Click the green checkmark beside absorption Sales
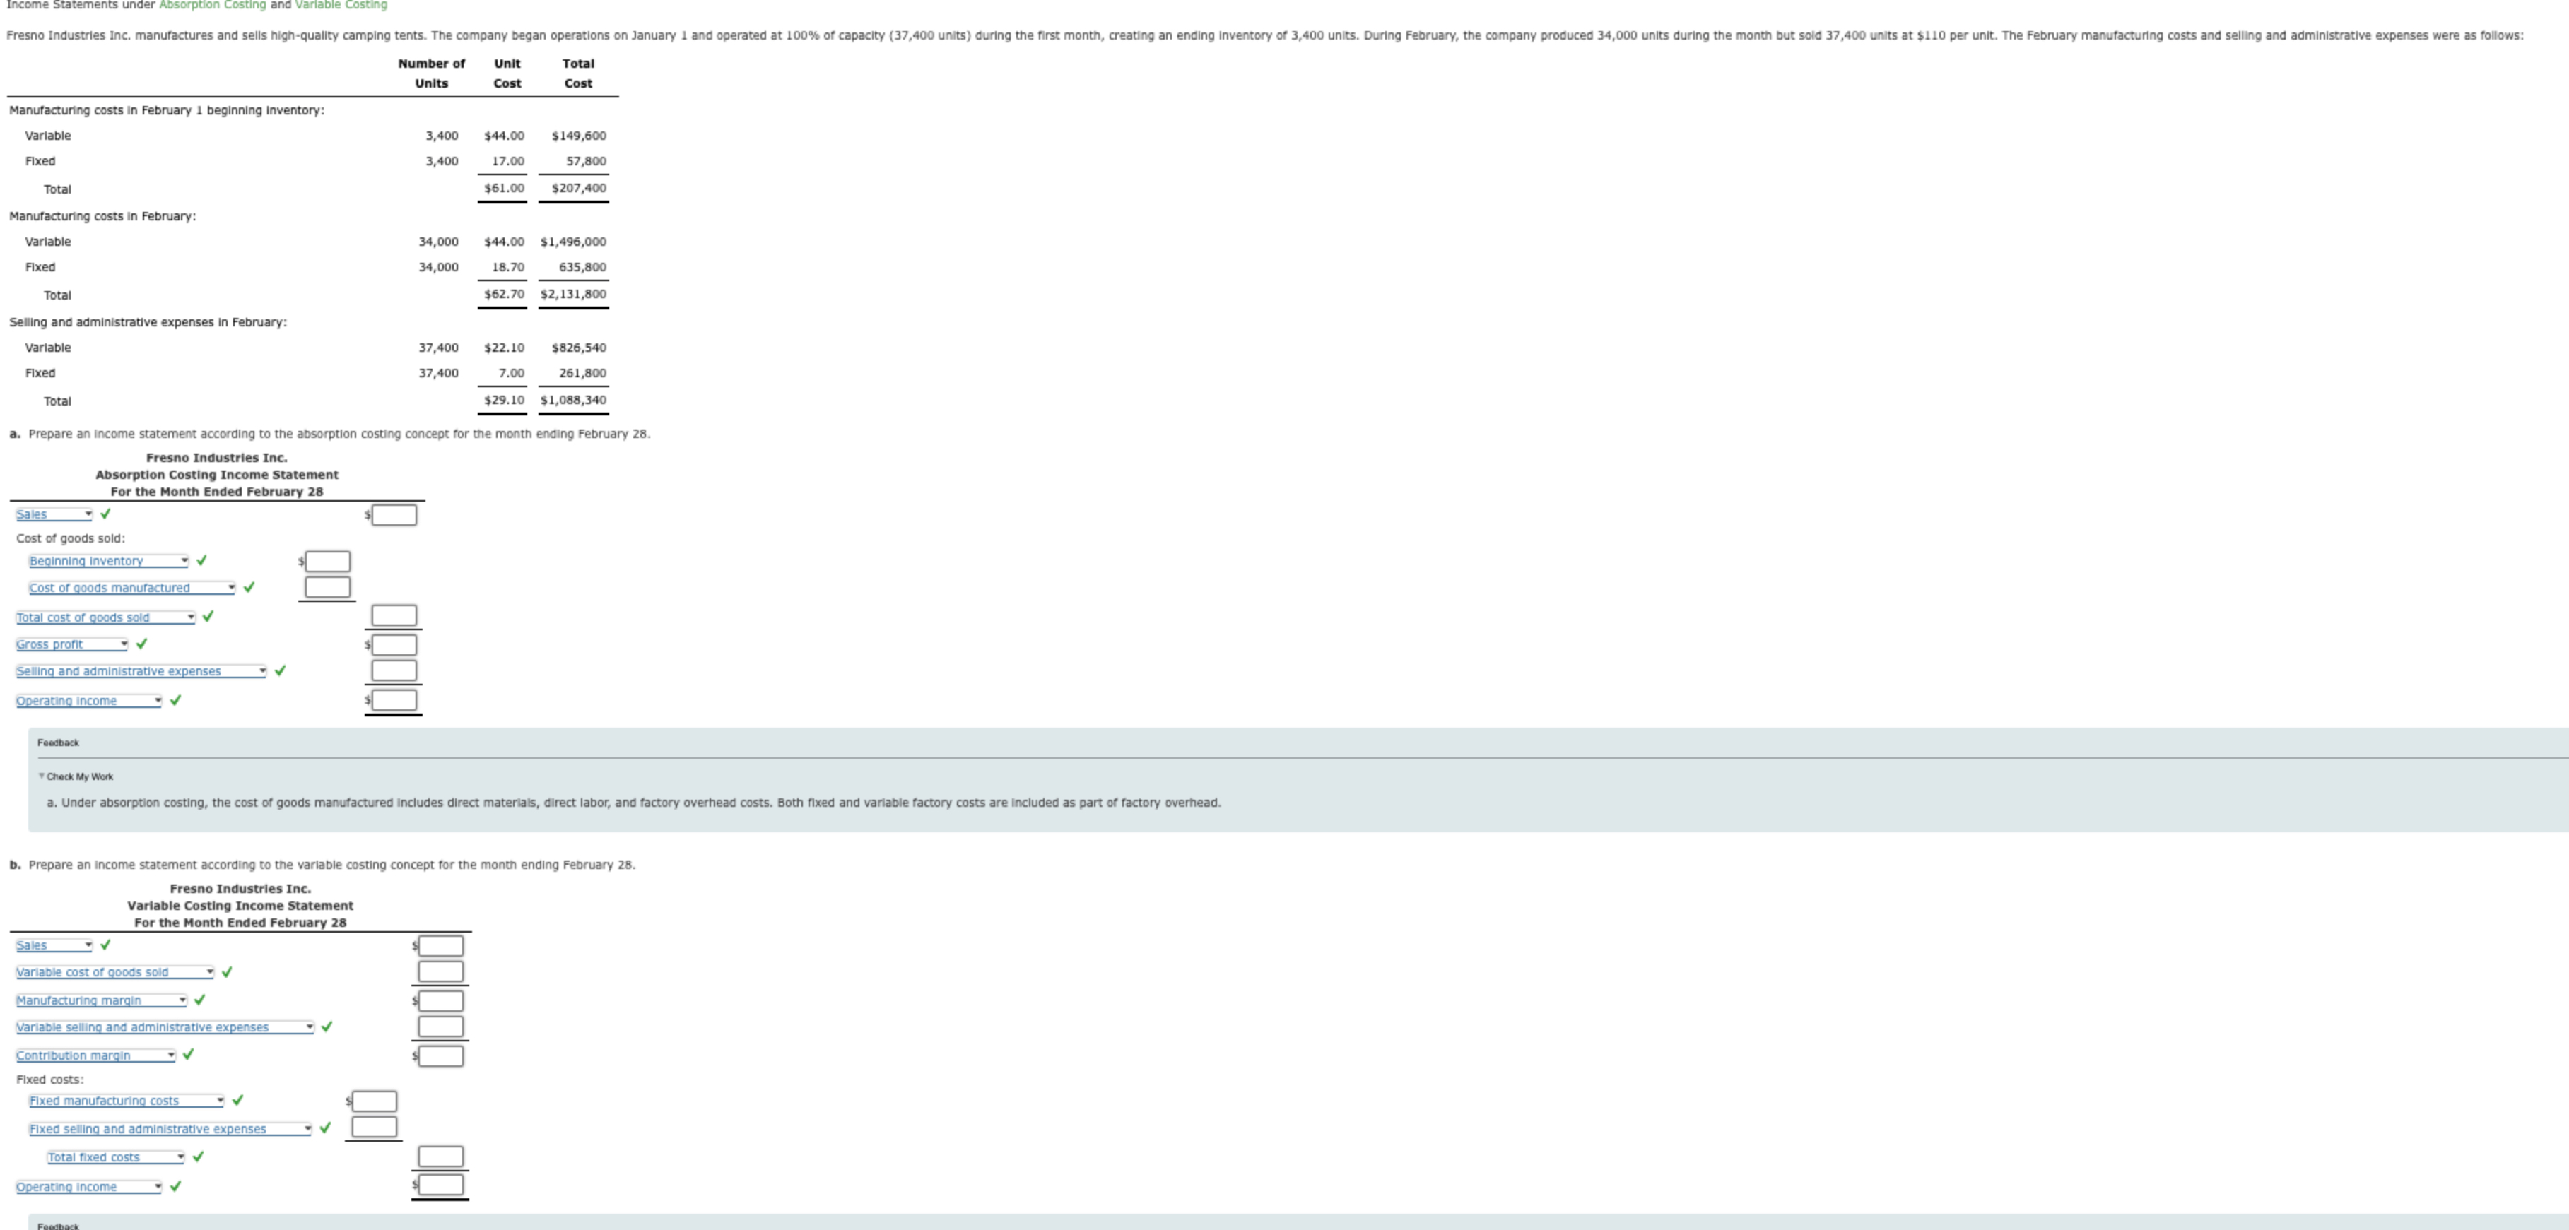2569x1230 pixels. 106,514
